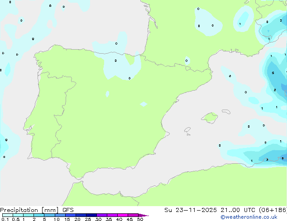Click the '30' legend scale label
The width and height of the screenshot is (287, 221).
pos(98,219)
